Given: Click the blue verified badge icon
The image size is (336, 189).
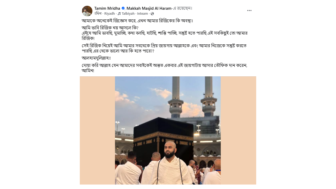Looking at the screenshot, I should coord(123,8).
